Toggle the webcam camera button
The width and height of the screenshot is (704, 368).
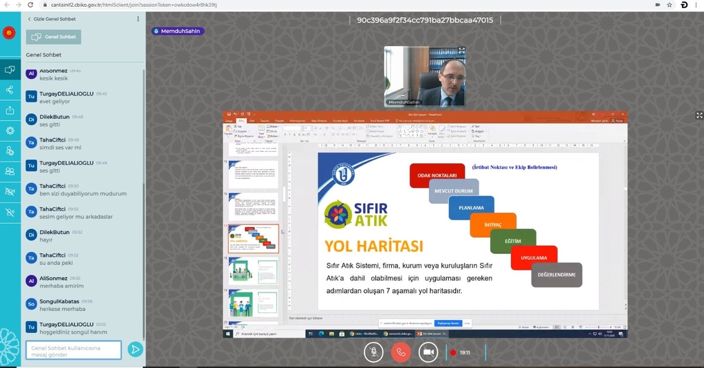[x=428, y=352]
